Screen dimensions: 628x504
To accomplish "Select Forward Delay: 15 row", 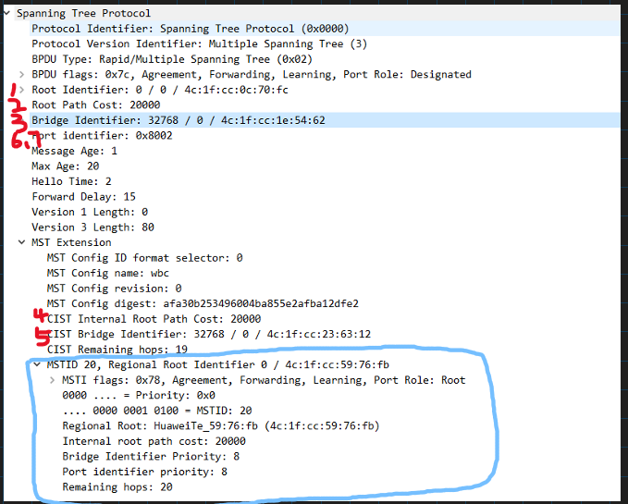I will (x=325, y=197).
